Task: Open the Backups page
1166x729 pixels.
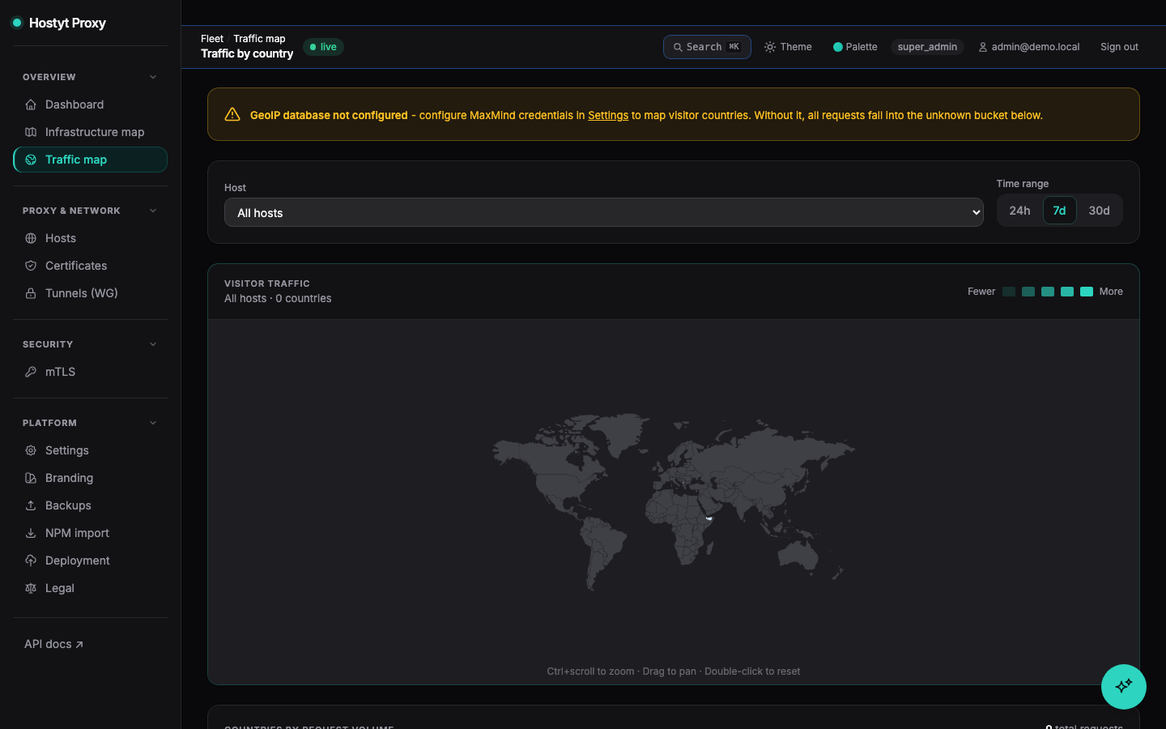Action: click(90, 505)
